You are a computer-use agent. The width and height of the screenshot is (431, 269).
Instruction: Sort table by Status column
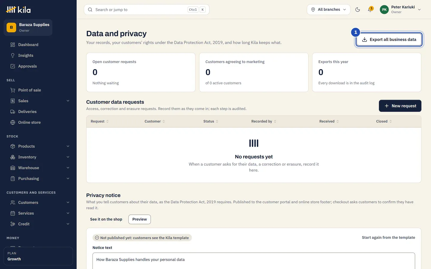[x=211, y=121]
